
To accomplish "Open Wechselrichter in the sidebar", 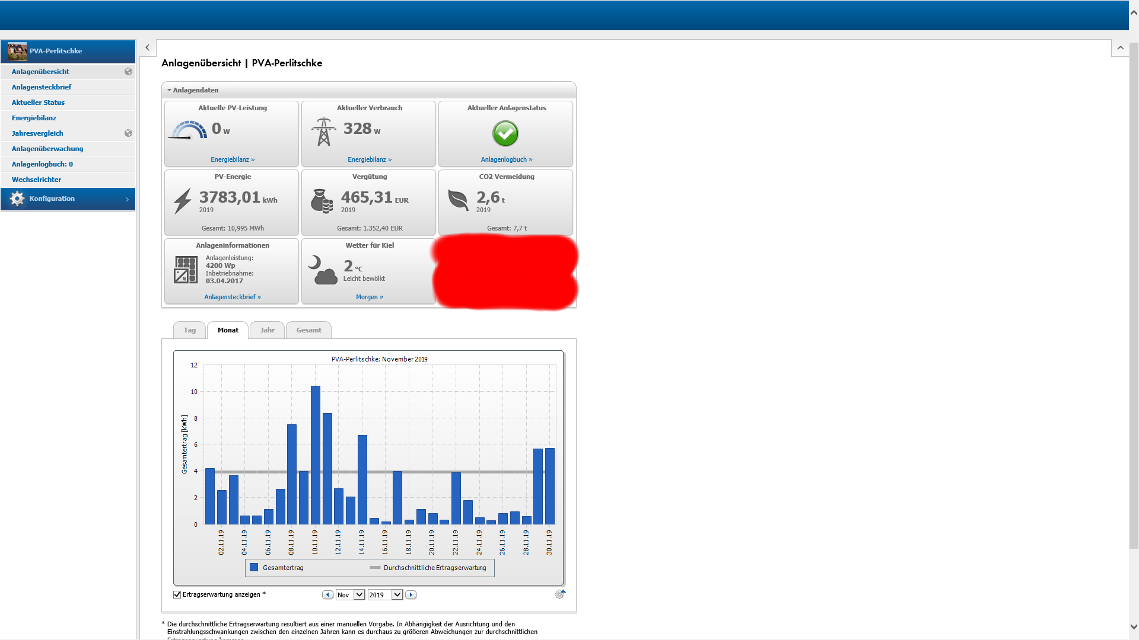I will [x=36, y=180].
